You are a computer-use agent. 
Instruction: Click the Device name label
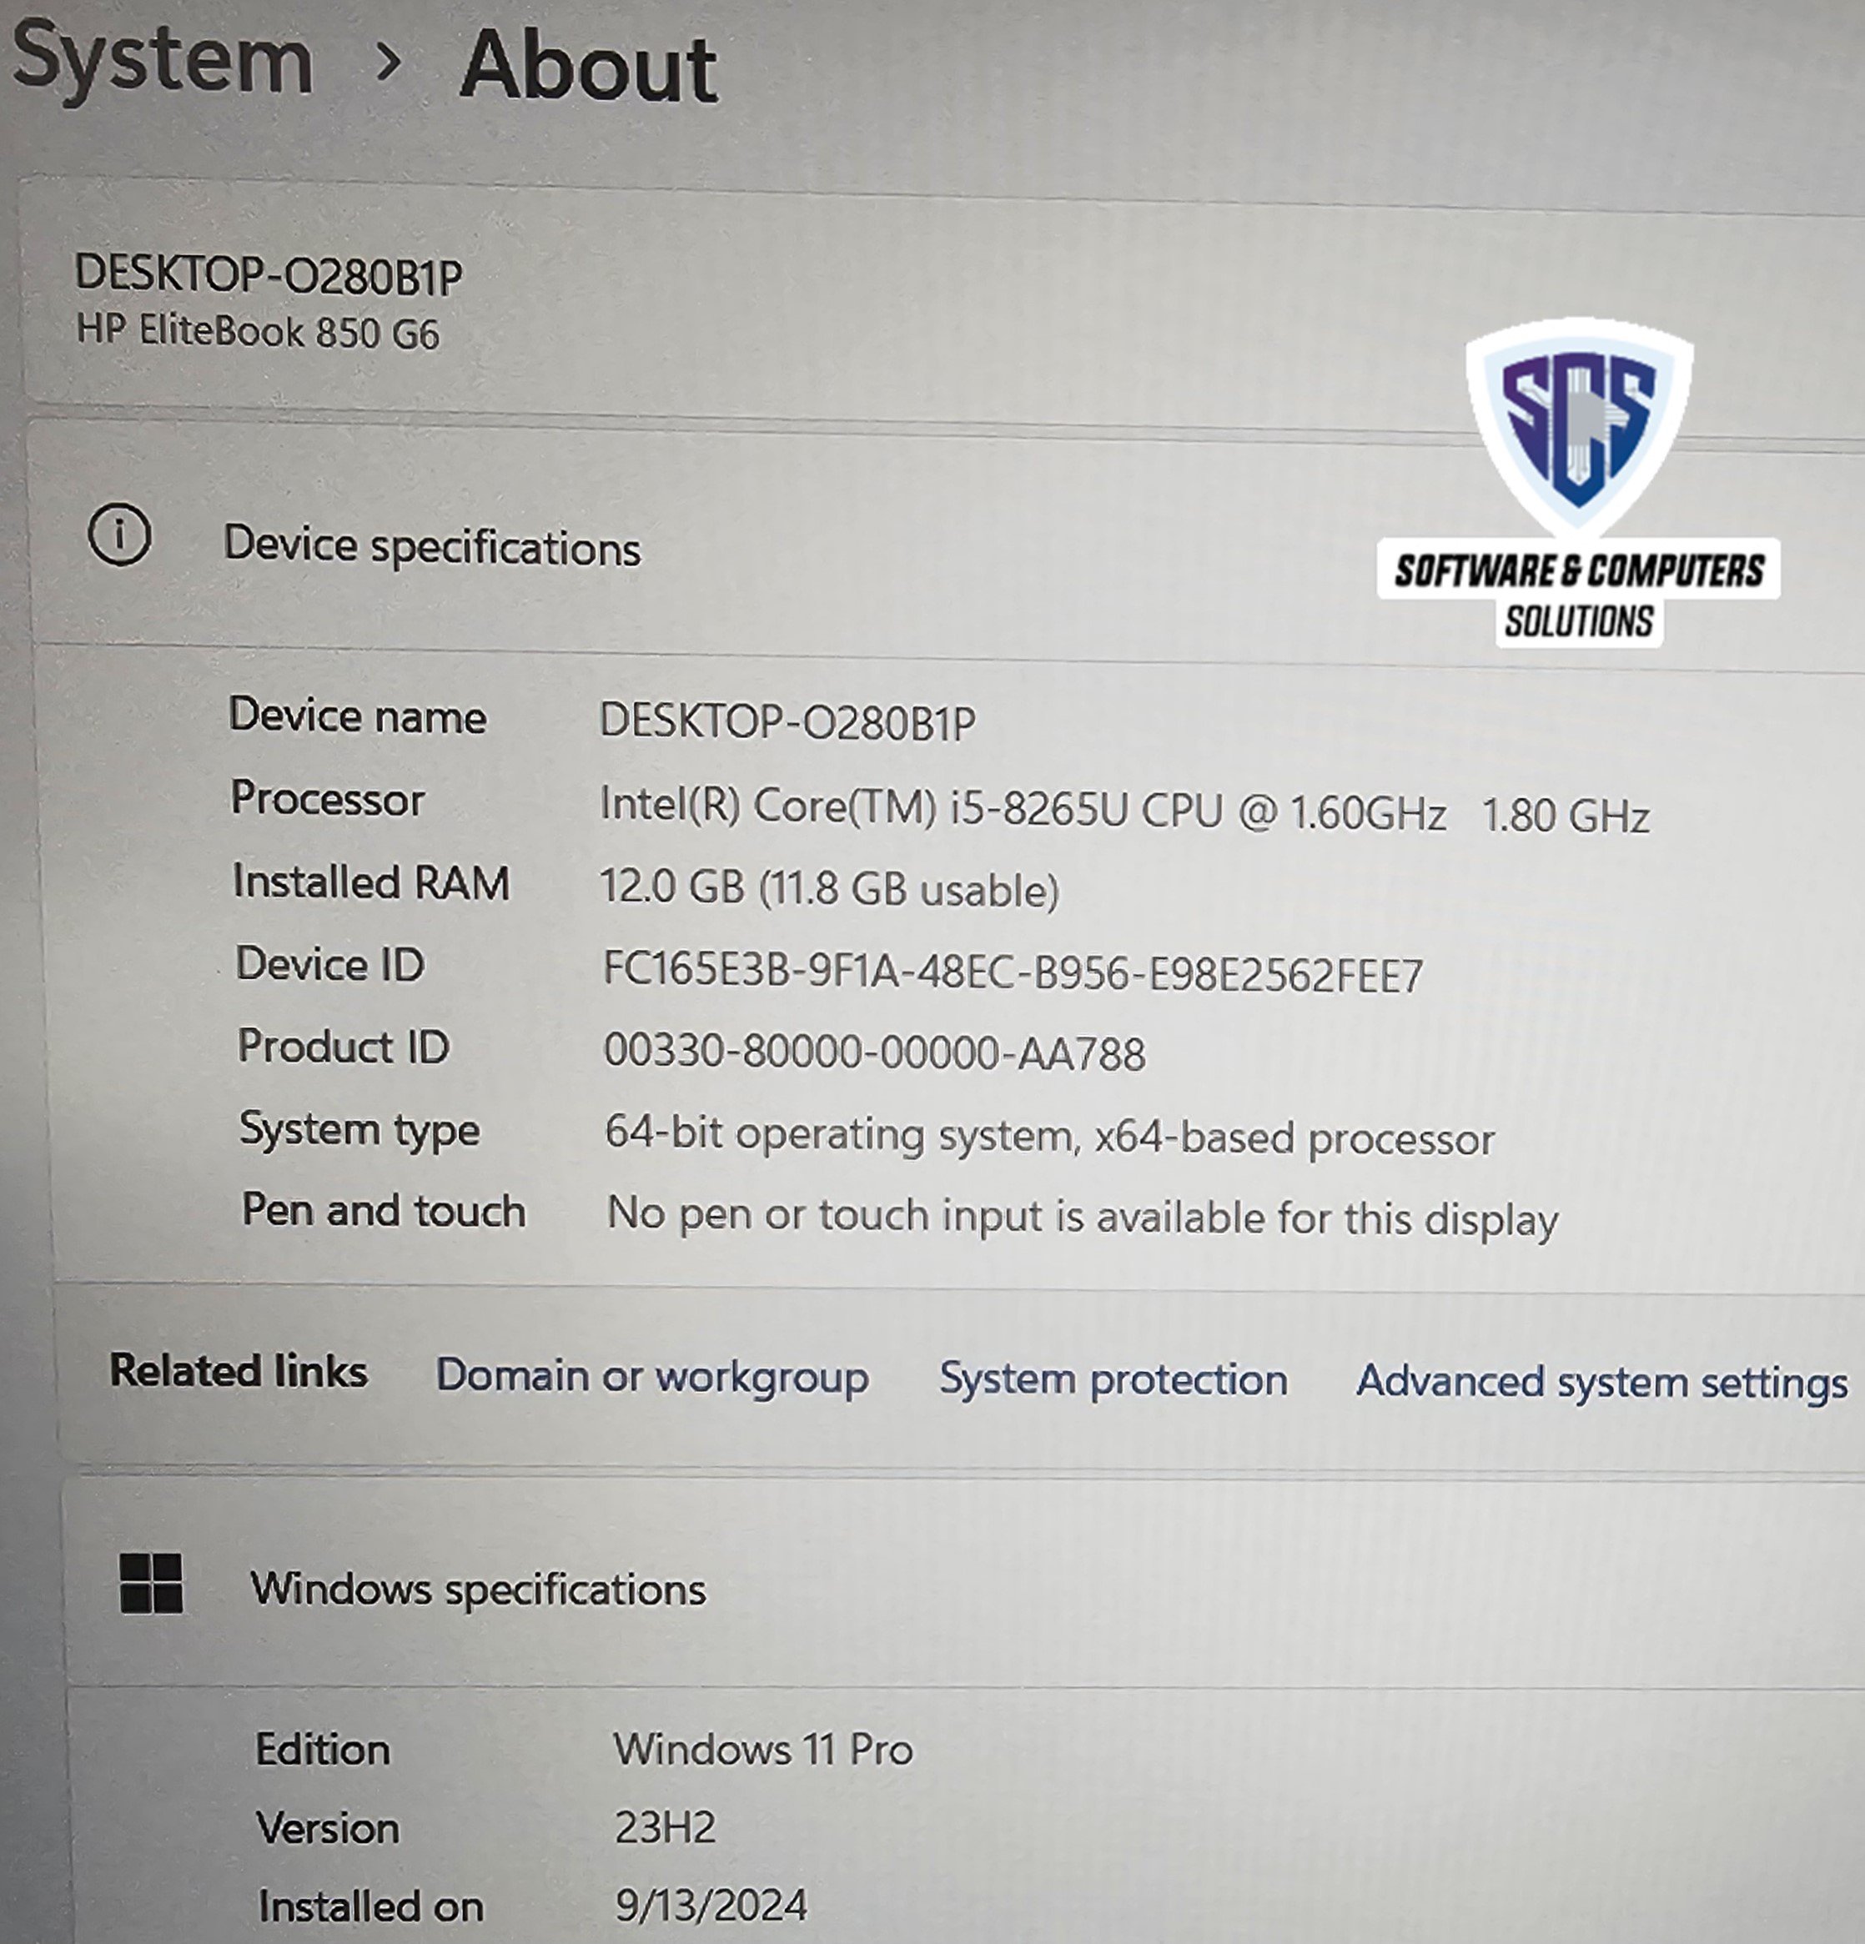(x=357, y=715)
